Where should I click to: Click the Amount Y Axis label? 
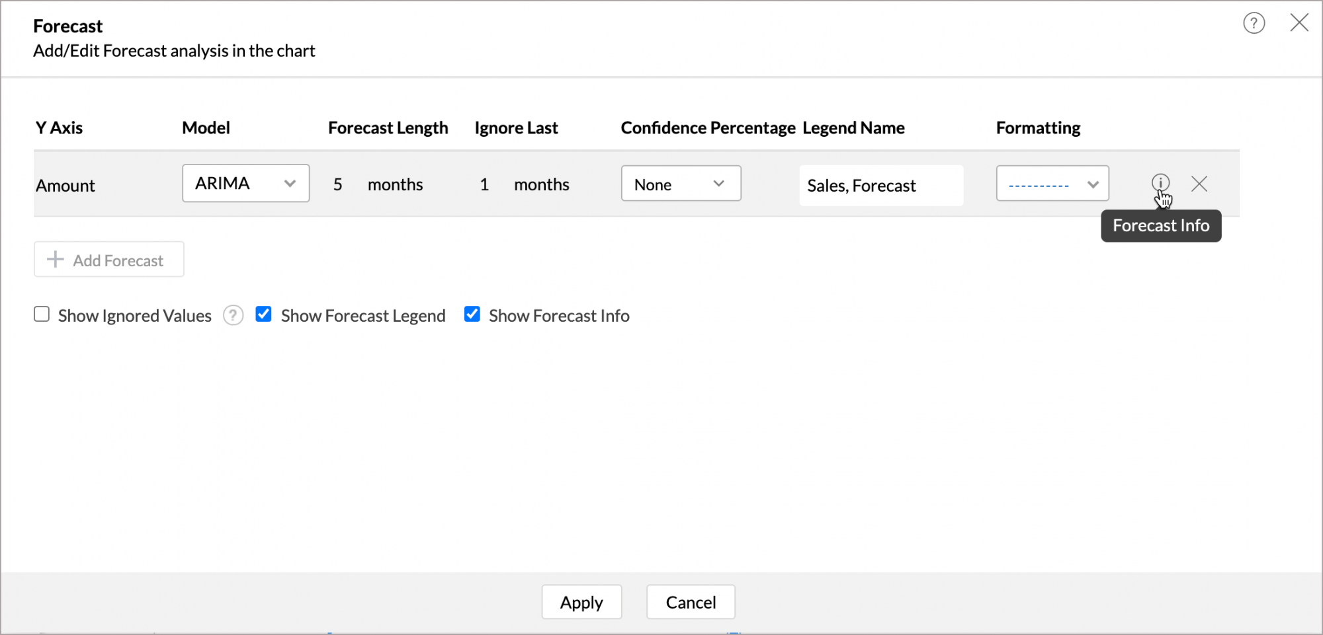pyautogui.click(x=65, y=185)
